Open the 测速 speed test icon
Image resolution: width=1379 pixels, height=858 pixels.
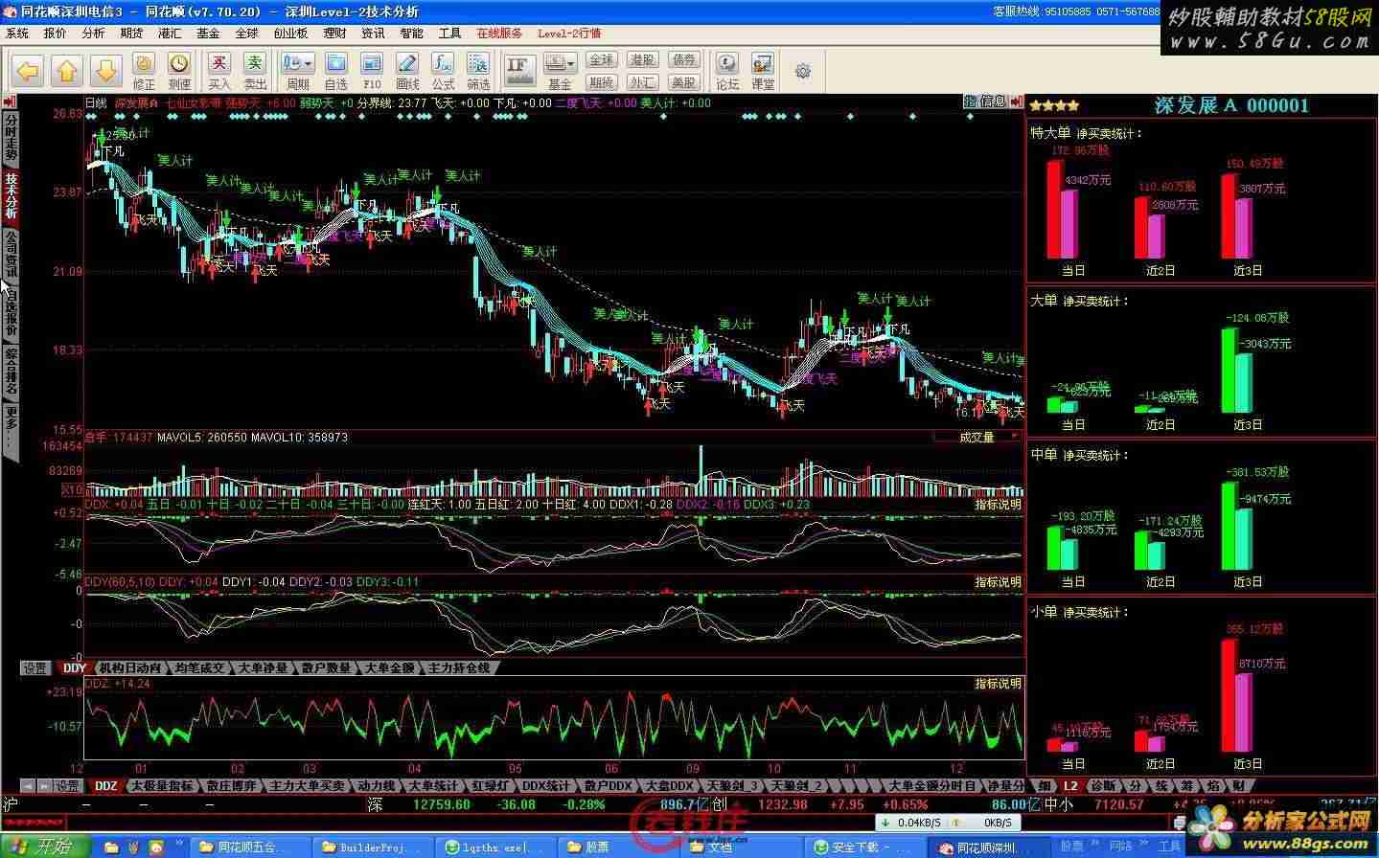click(179, 71)
